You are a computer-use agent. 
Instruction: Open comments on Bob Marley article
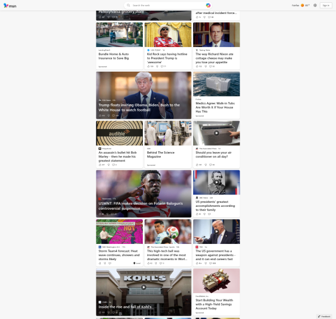[x=114, y=165]
